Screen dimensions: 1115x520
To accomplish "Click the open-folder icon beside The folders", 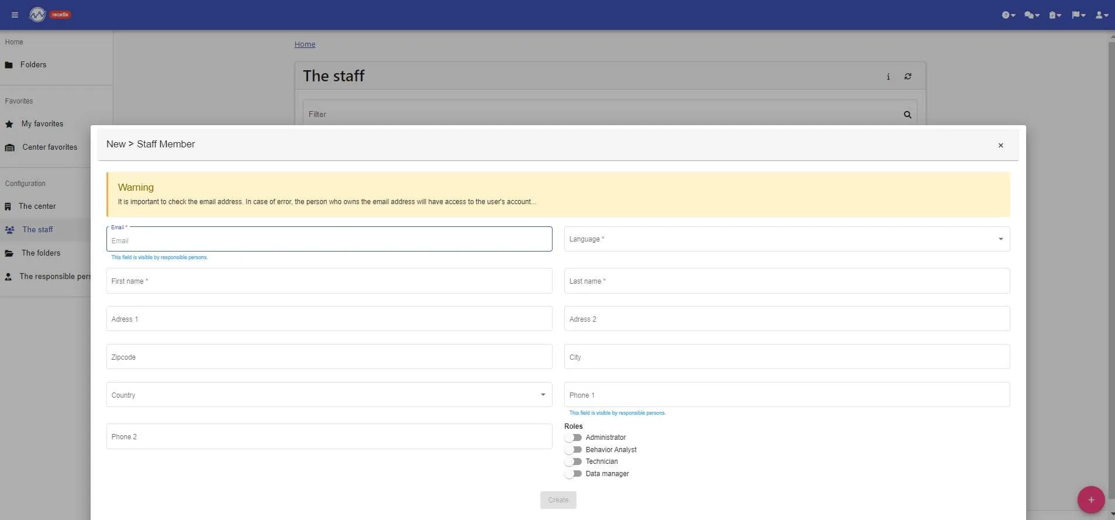I will pyautogui.click(x=9, y=253).
